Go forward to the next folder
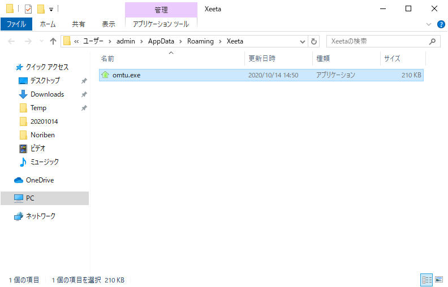 point(28,41)
